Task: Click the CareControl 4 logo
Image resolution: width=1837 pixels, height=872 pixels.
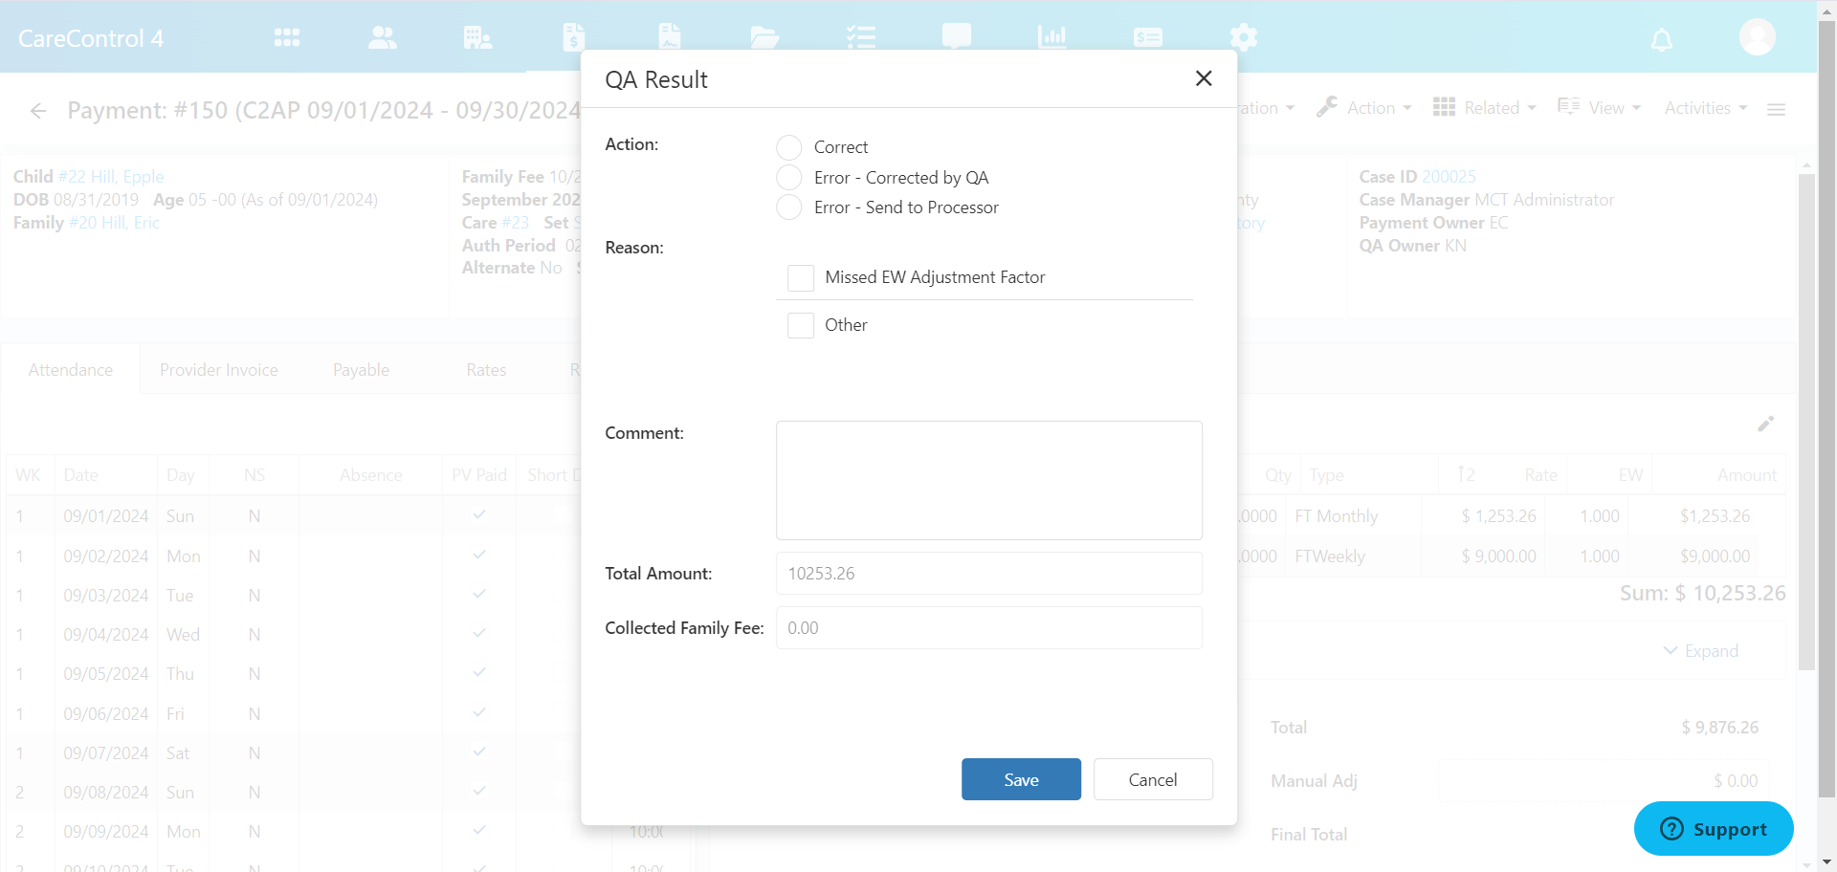Action: point(91,38)
